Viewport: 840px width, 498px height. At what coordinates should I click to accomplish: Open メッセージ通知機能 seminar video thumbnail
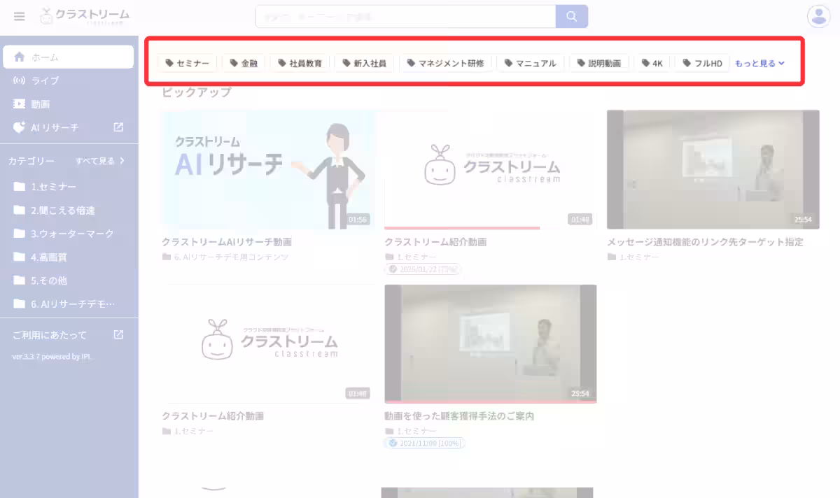[713, 169]
